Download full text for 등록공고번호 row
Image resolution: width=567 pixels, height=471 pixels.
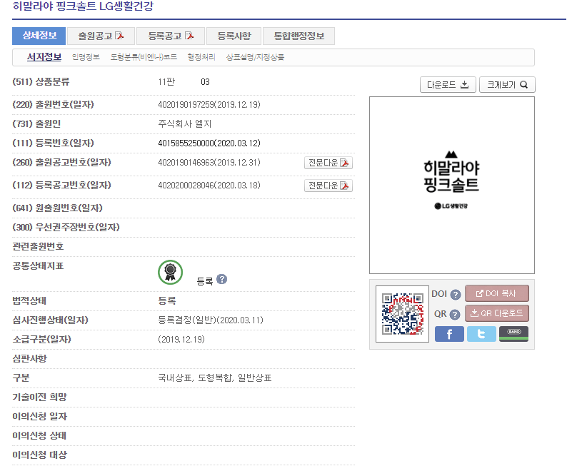pos(328,186)
